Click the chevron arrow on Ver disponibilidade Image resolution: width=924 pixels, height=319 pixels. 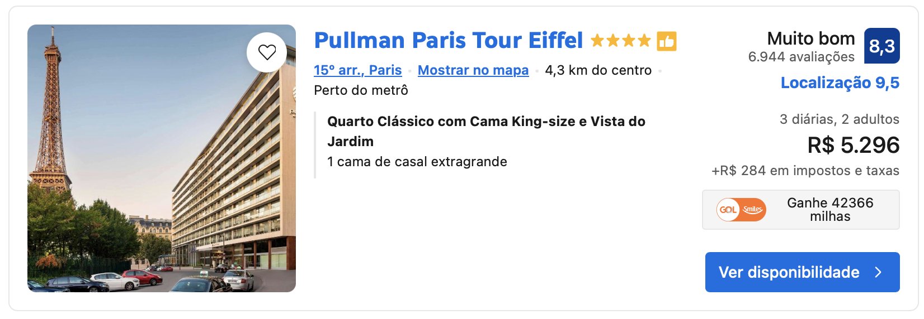coord(878,272)
